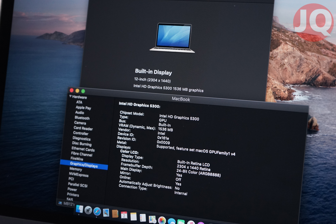Click the "Color LCD:" subheading
336x224 pixels.
pyautogui.click(x=130, y=152)
